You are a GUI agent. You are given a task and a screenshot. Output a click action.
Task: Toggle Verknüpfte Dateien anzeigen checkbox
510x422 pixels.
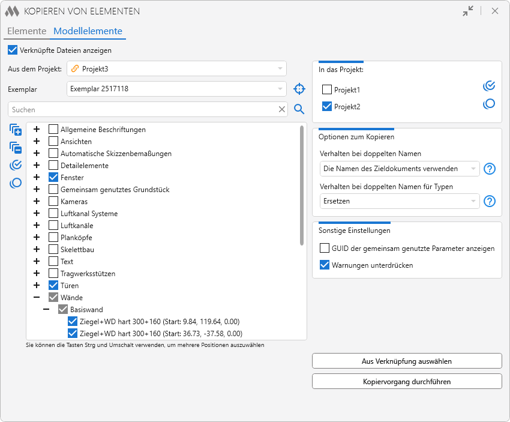(x=13, y=50)
